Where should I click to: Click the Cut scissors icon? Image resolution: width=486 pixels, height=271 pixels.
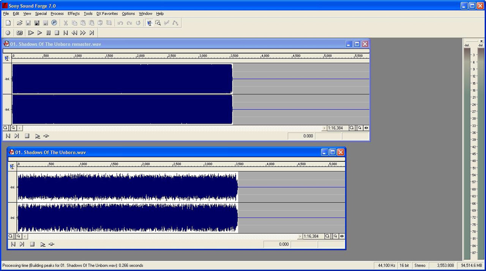pos(65,23)
